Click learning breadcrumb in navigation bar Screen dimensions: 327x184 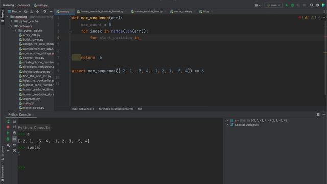click(x=8, y=5)
